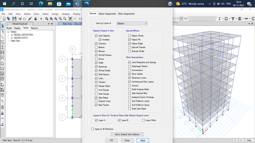Image resolution: width=255 pixels, height=143 pixels.
Task: Select the Display tab in Model Explorer
Action: [17, 28]
